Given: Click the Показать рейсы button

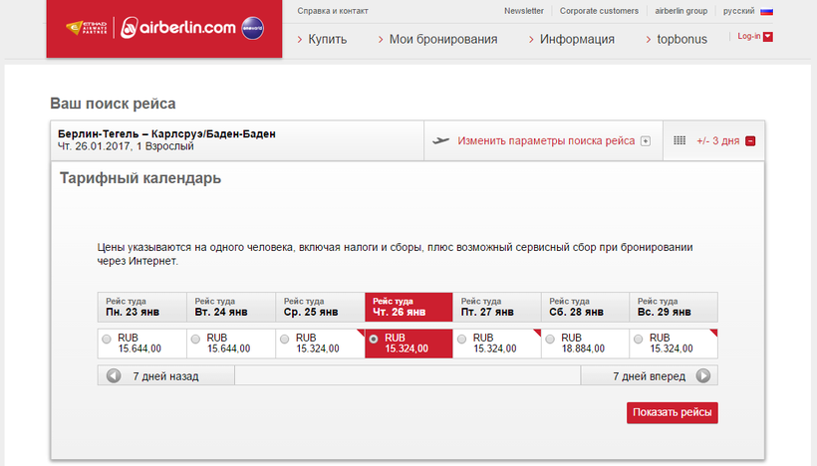Looking at the screenshot, I should coord(672,413).
